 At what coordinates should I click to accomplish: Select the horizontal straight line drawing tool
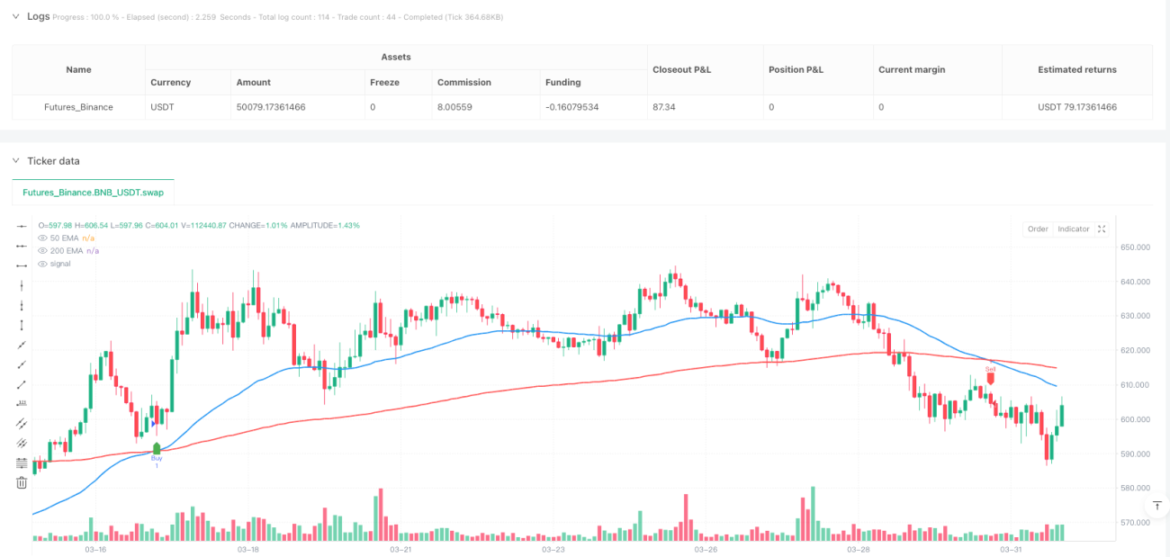[22, 226]
